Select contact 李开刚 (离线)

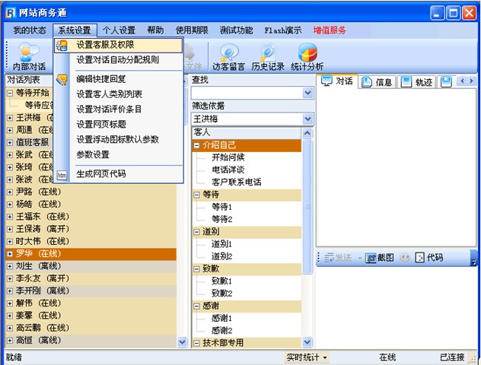91,290
